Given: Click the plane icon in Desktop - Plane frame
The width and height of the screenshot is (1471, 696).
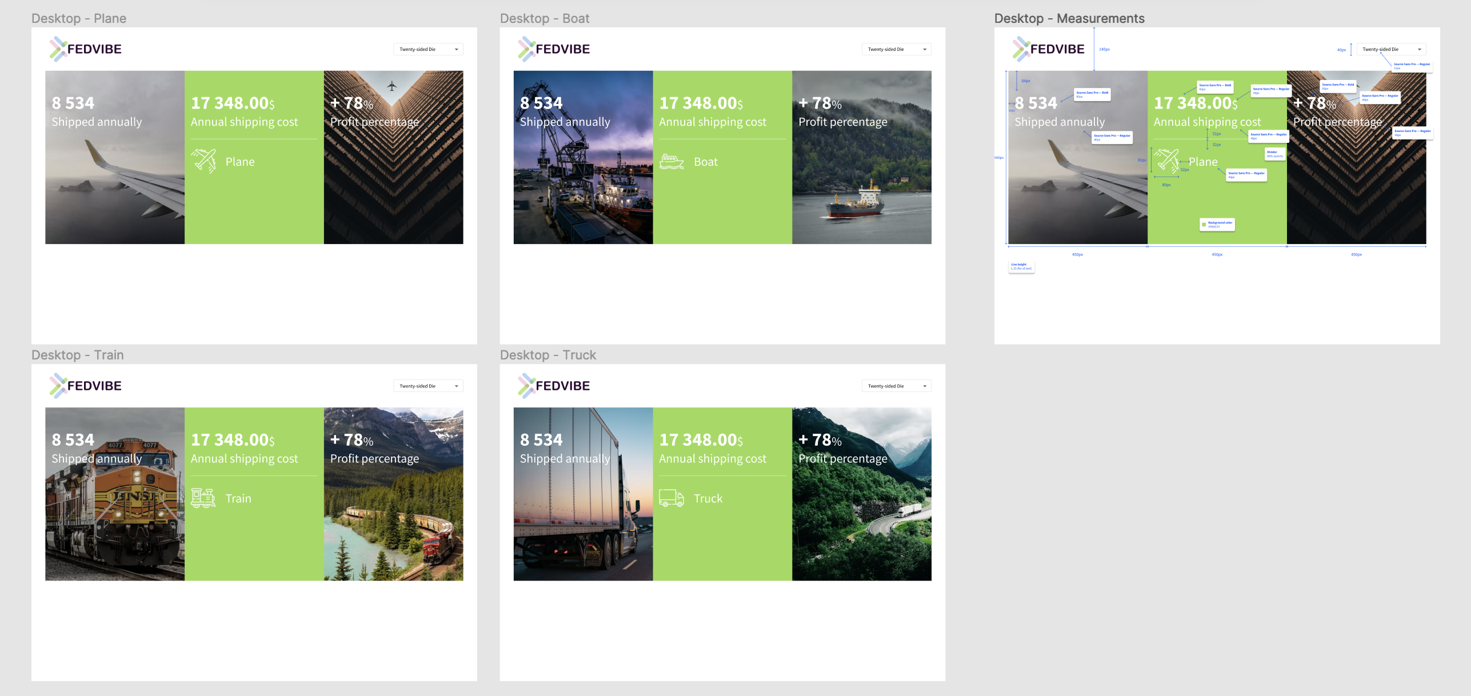Looking at the screenshot, I should coord(203,161).
